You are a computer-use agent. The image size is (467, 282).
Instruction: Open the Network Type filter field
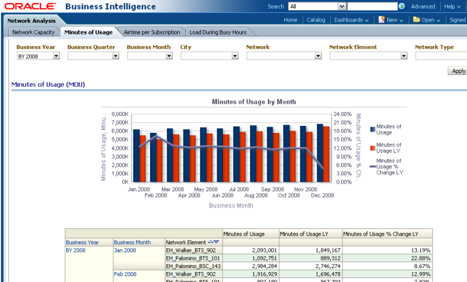[x=441, y=56]
